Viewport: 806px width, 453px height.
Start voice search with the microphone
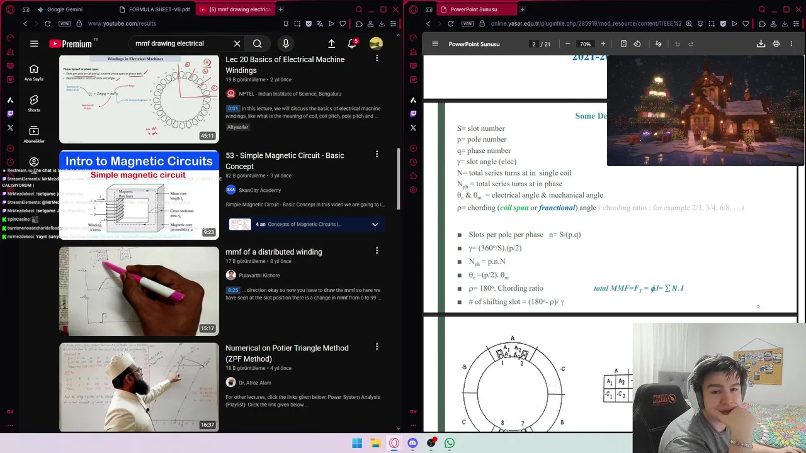tap(286, 43)
